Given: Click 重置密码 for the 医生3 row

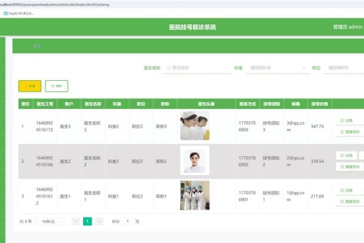Looking at the screenshot, I should 350,132.
